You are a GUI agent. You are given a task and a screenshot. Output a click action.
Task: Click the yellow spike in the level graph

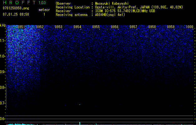(x=80, y=123)
